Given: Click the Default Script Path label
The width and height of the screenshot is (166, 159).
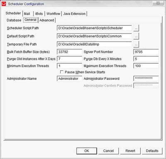Looking at the screenshot, I should pyautogui.click(x=20, y=36).
